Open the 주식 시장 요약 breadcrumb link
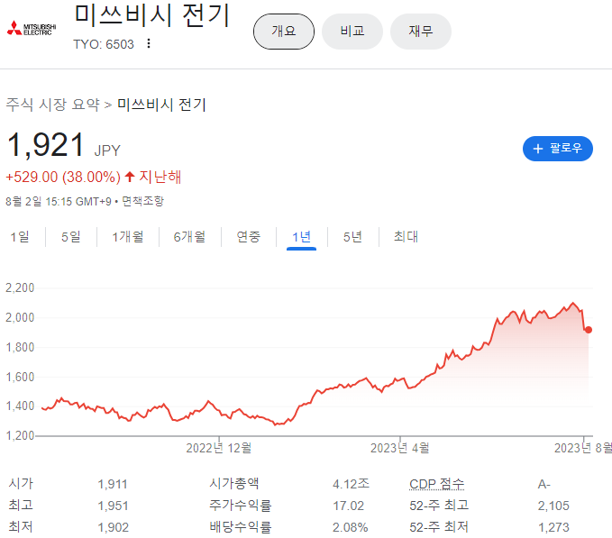Screen dimensions: 612x538 [x=52, y=105]
